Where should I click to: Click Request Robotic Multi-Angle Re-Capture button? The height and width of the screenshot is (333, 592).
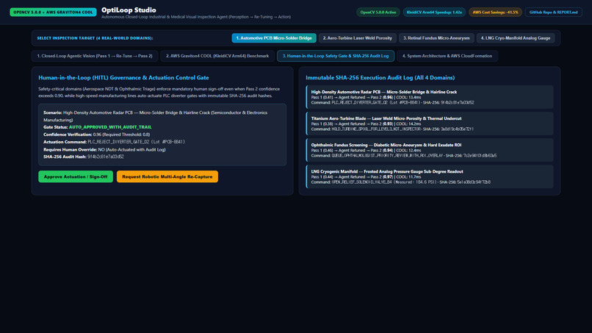click(167, 176)
